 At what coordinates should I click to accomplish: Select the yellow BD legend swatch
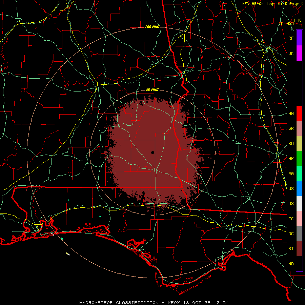(x=299, y=144)
